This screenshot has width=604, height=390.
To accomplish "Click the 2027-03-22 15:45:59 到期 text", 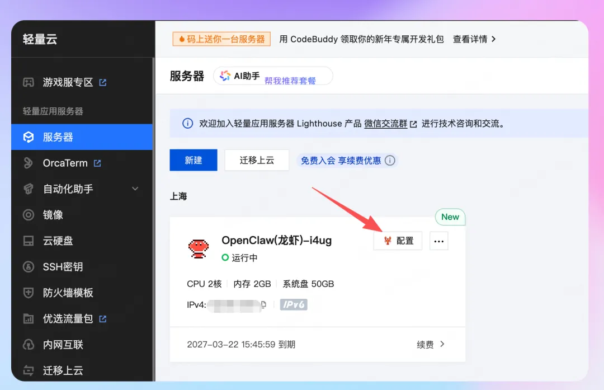I will 241,344.
